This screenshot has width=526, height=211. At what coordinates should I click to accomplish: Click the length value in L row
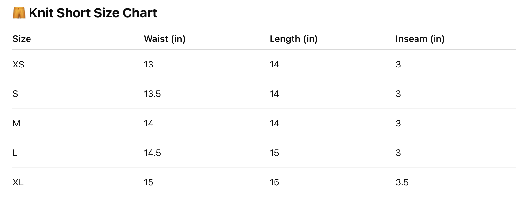[274, 153]
